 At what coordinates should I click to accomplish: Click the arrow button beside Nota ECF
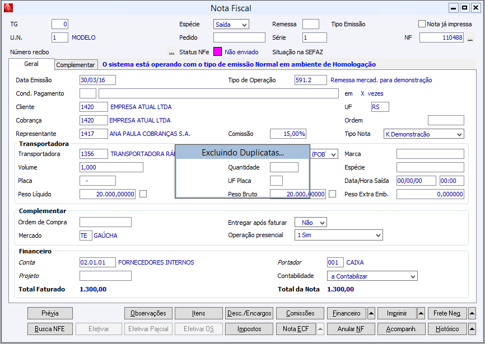(321, 329)
